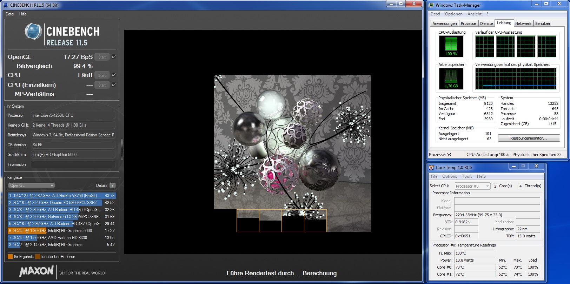This screenshot has width=570, height=284.
Task: Open the Hilfe menu in Cinebench
Action: point(23,14)
